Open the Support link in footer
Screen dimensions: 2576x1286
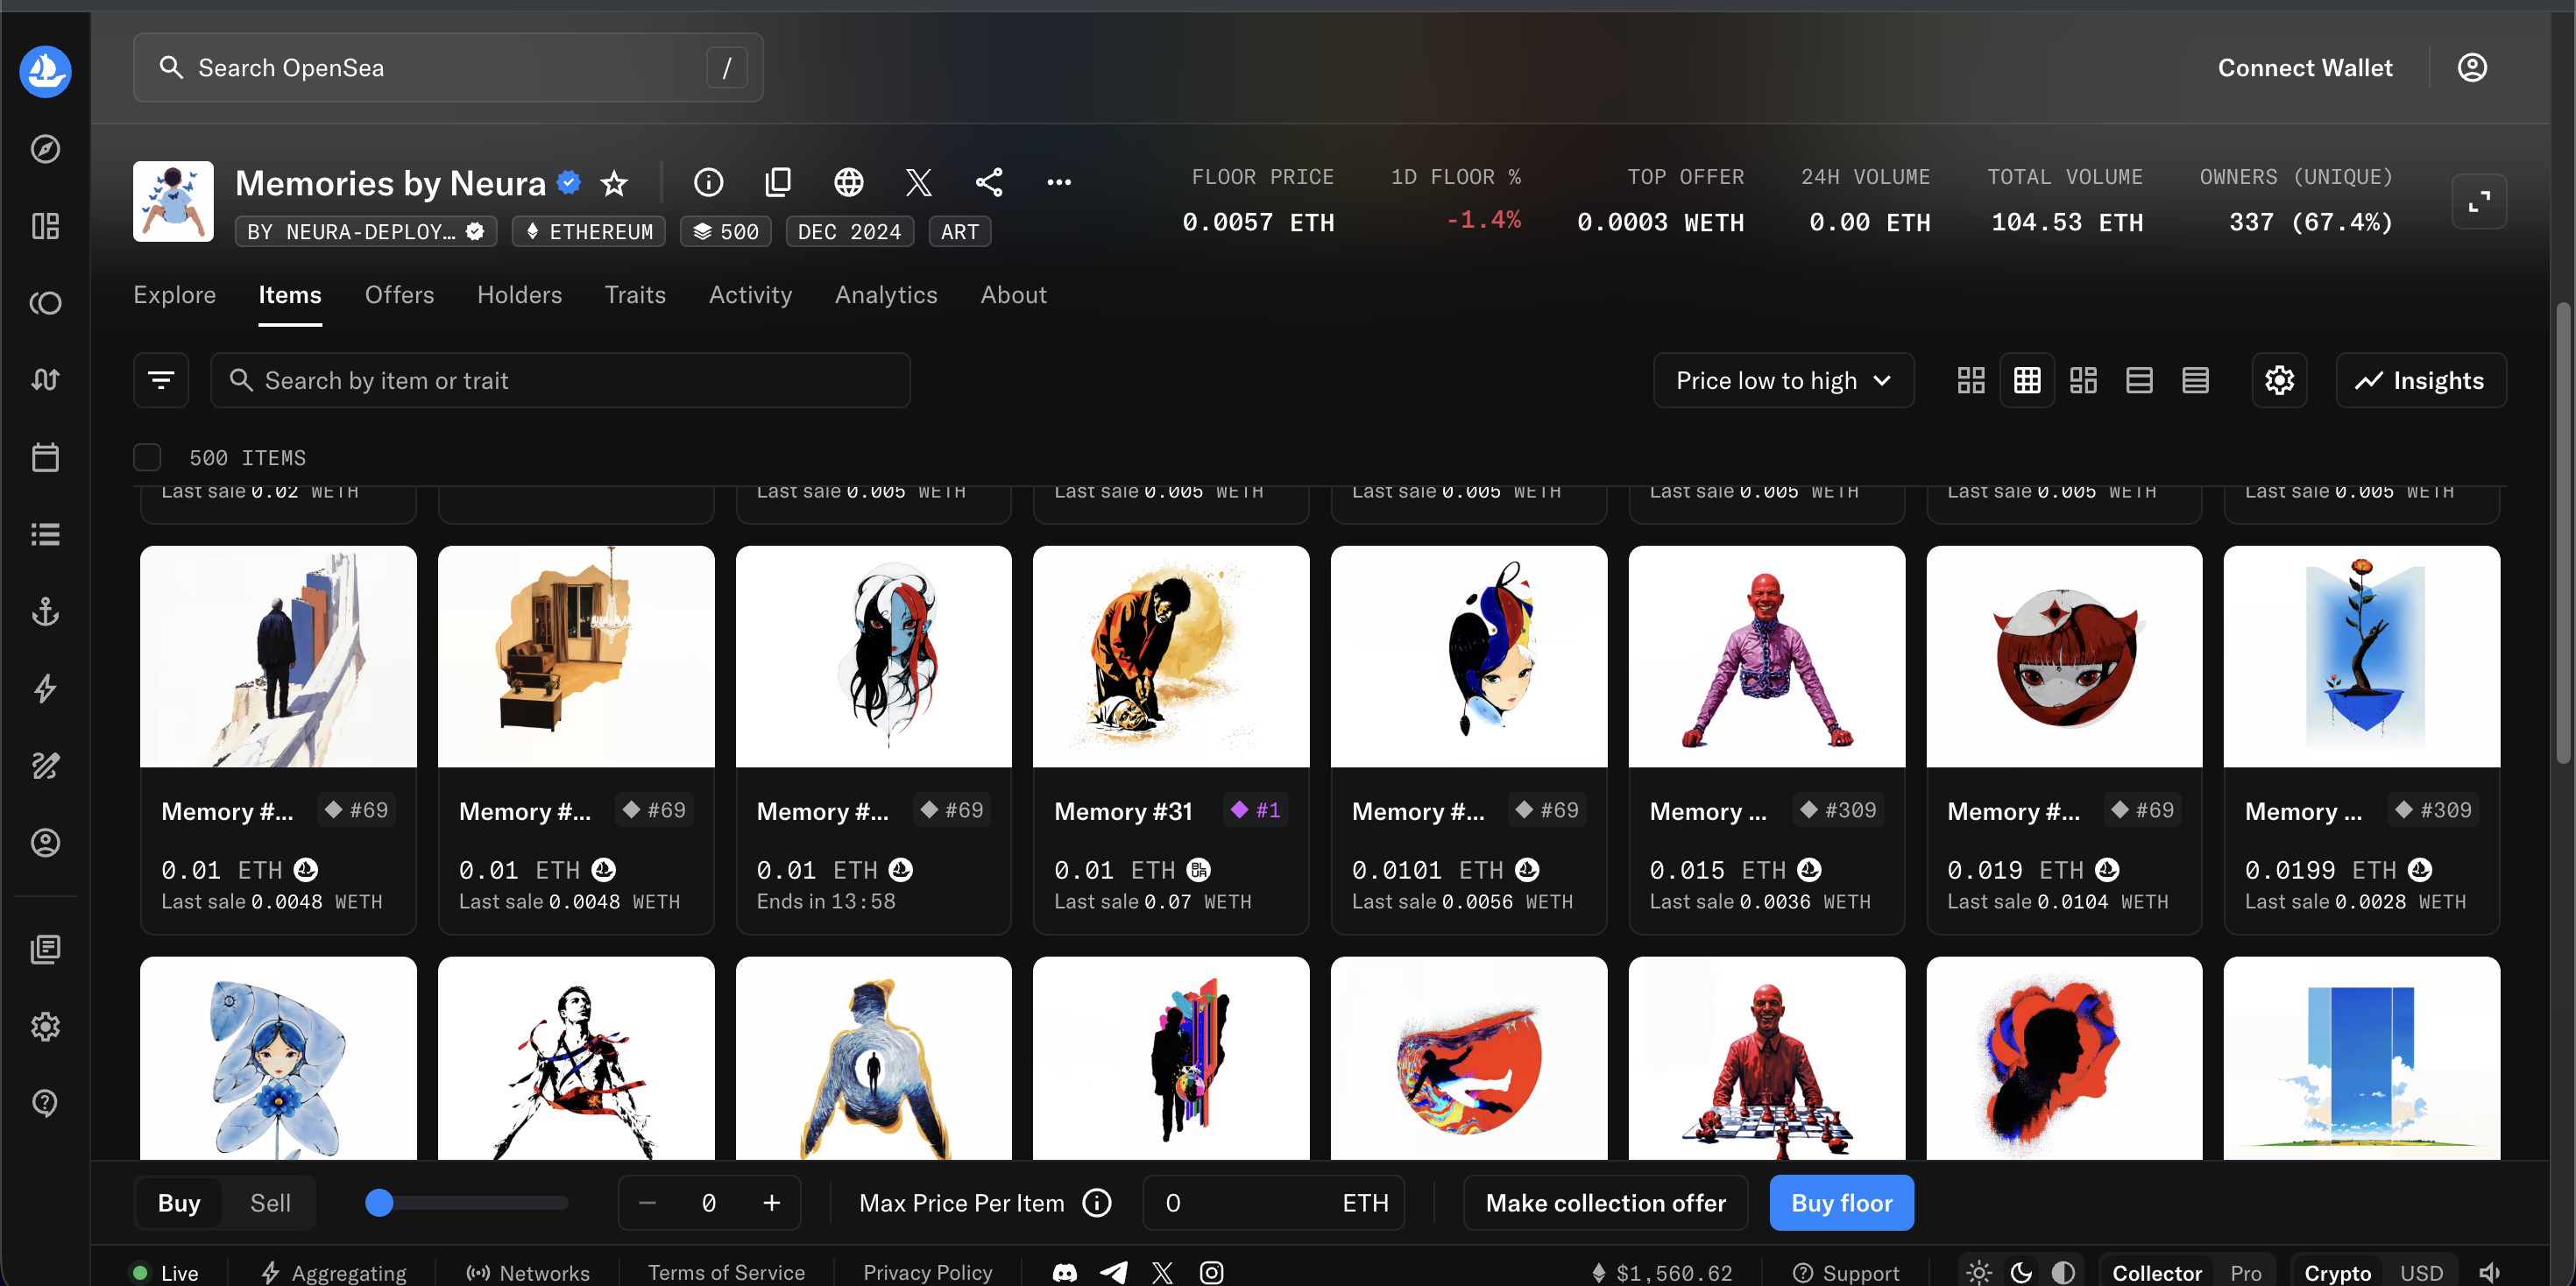coord(1846,1272)
